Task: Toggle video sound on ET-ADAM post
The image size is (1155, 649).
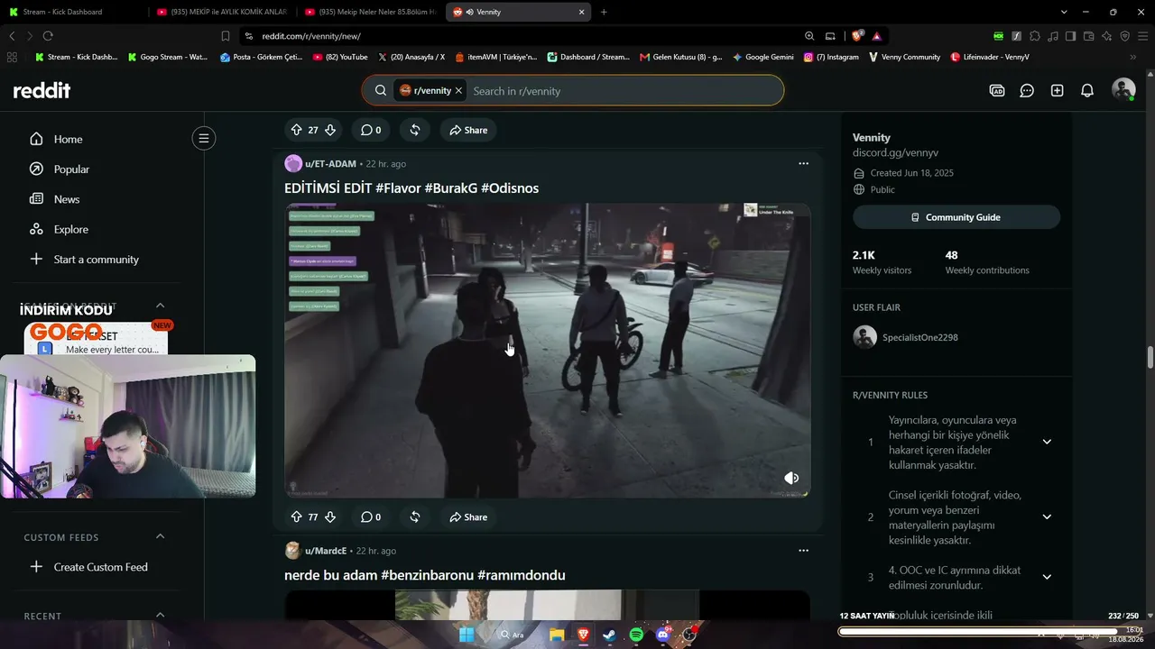Action: click(791, 479)
